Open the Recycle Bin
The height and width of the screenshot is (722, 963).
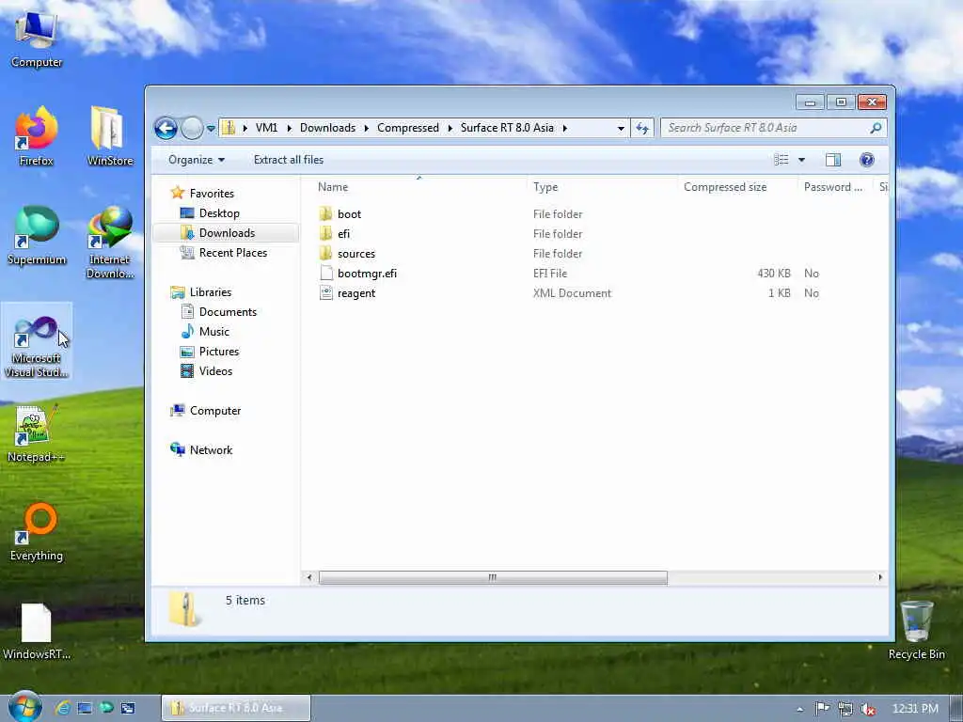pos(916,631)
